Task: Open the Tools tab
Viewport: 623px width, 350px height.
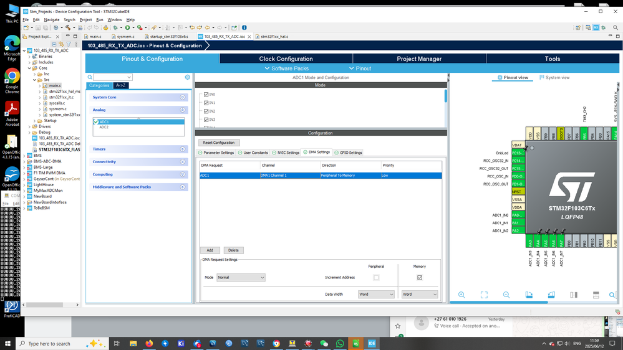Action: pos(553,59)
